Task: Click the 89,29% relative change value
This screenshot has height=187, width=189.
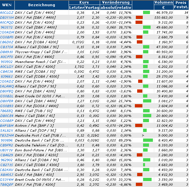Action: (x=125, y=140)
